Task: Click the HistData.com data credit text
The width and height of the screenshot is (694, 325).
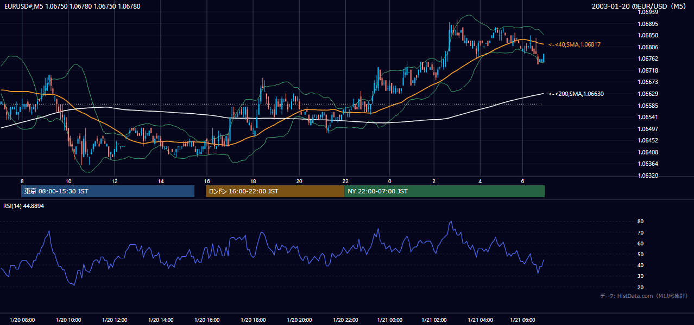Action: tap(644, 296)
